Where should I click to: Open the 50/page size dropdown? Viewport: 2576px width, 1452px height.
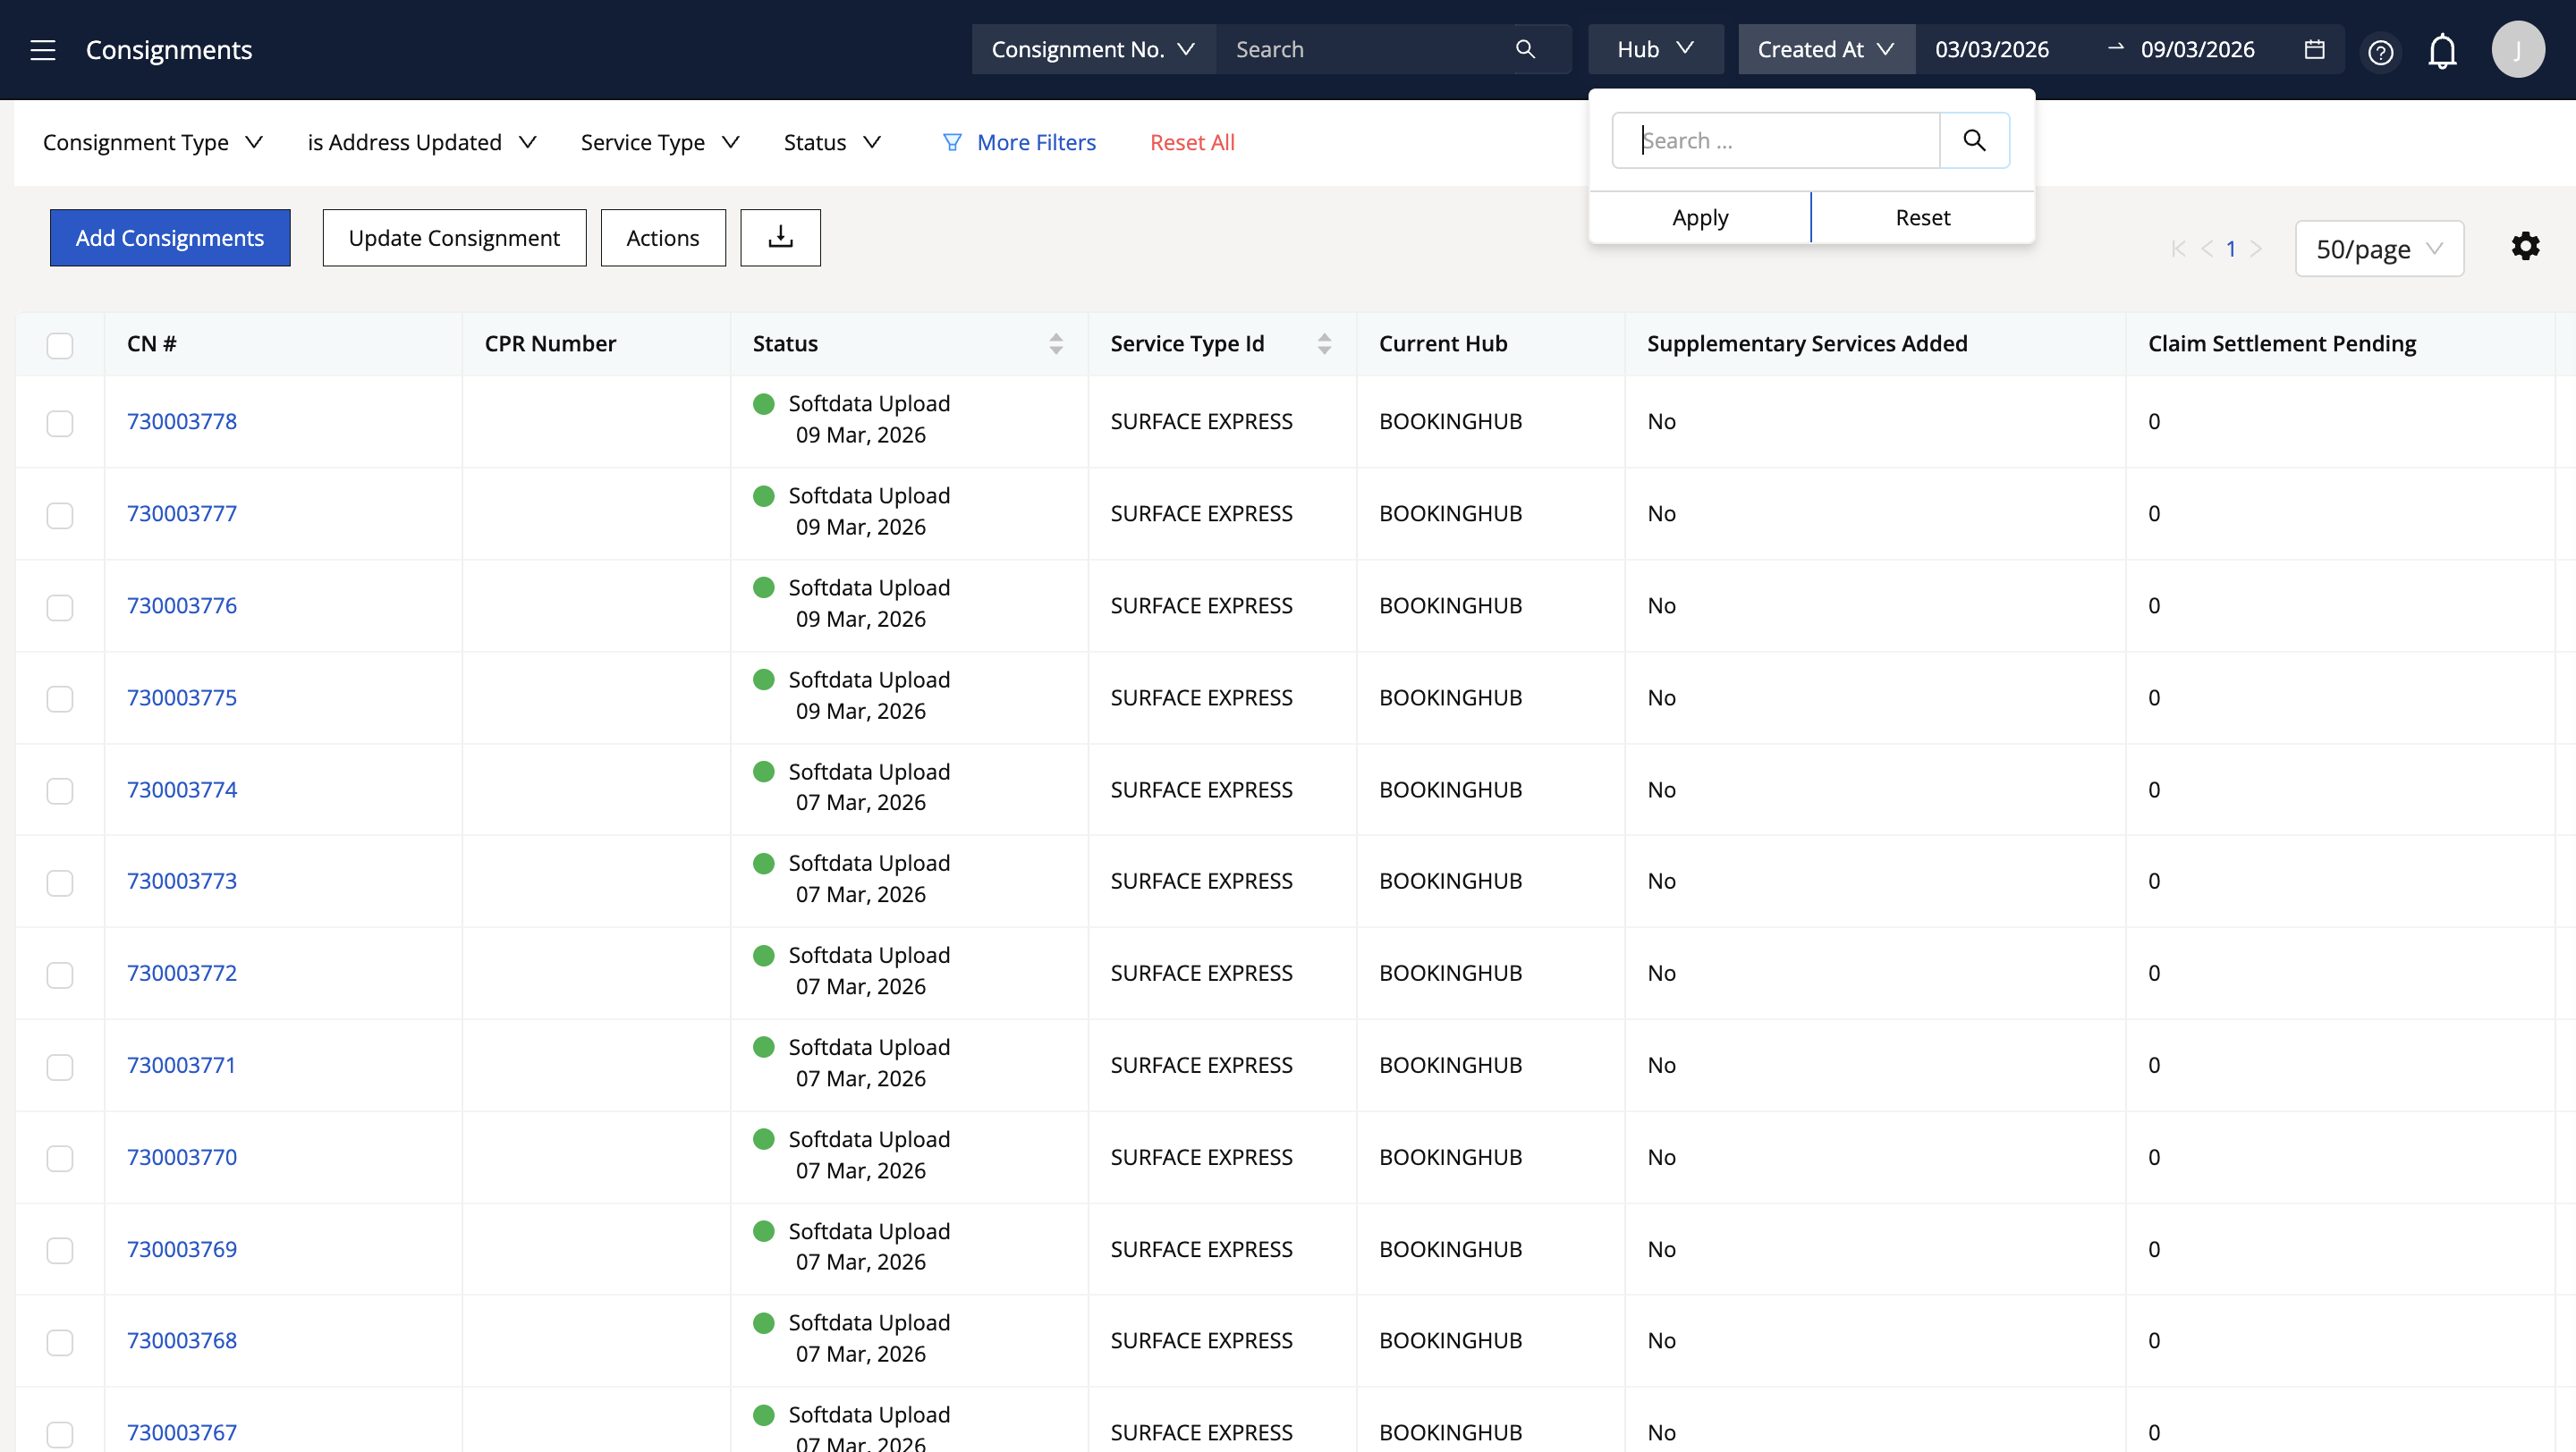tap(2378, 249)
